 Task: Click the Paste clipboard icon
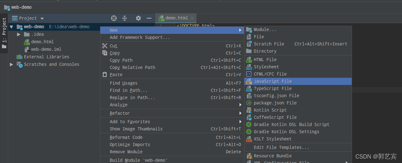point(105,75)
